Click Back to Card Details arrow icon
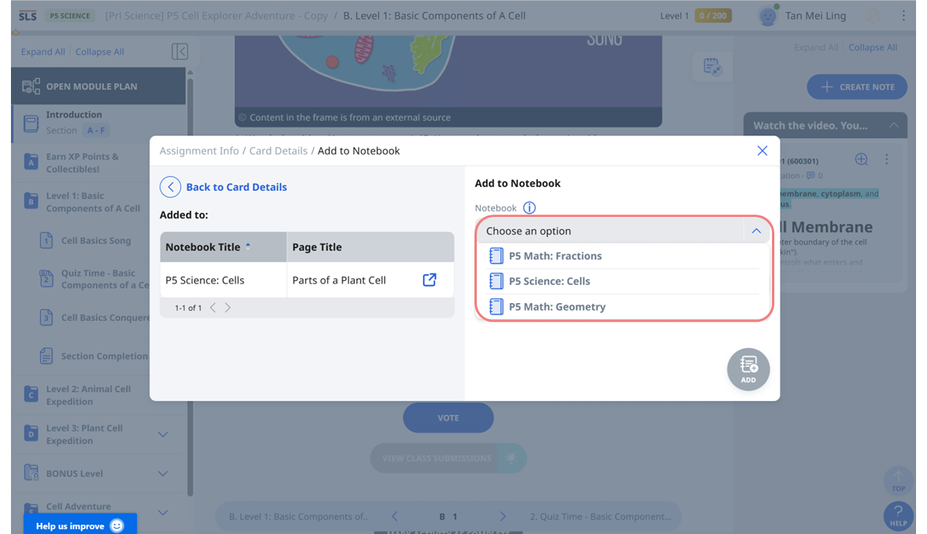The width and height of the screenshot is (927, 534). pos(170,187)
